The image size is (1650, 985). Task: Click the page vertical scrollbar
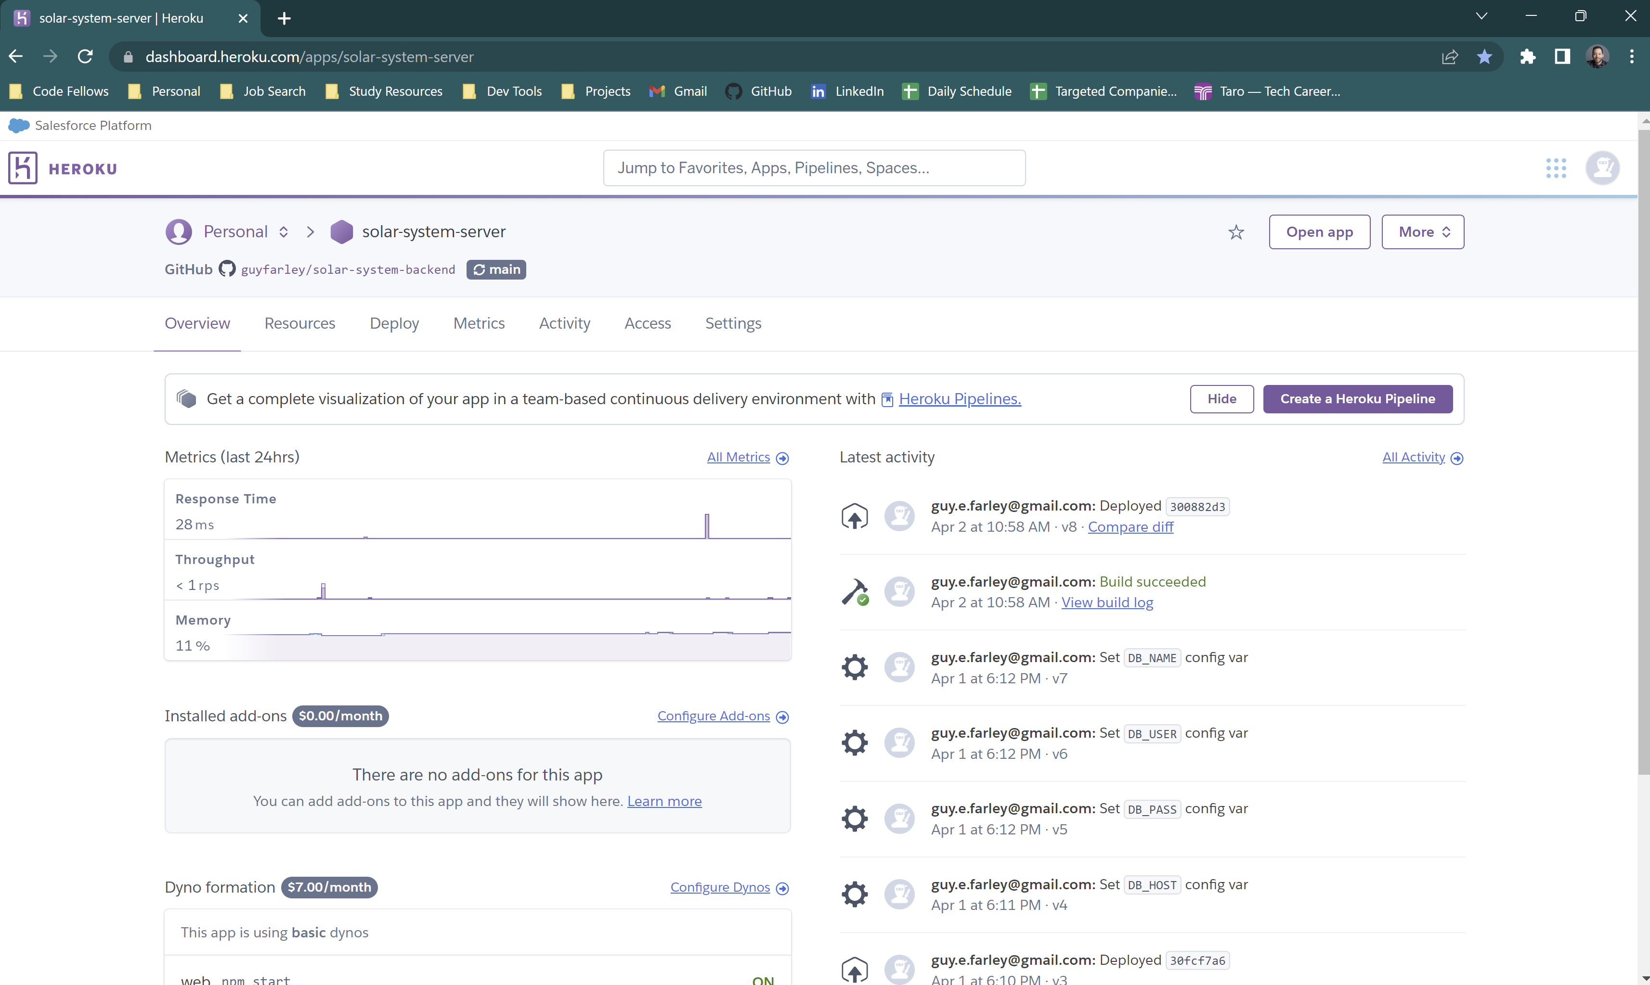click(x=1643, y=451)
